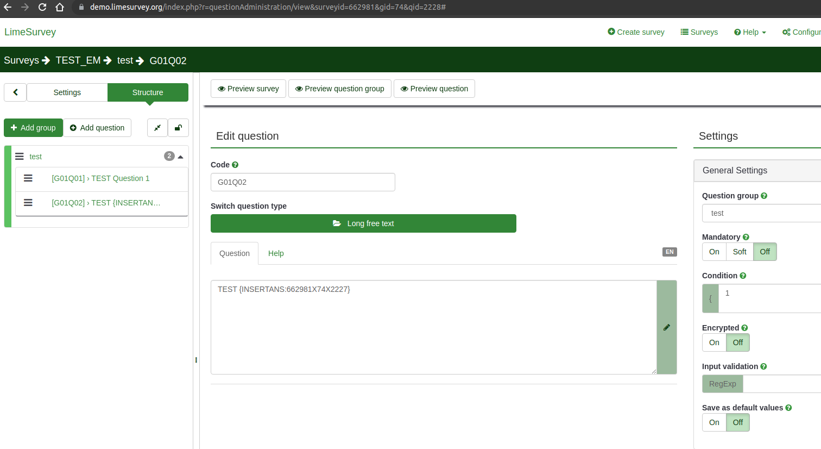Switch to the Help tab
The width and height of the screenshot is (821, 449).
pyautogui.click(x=276, y=253)
